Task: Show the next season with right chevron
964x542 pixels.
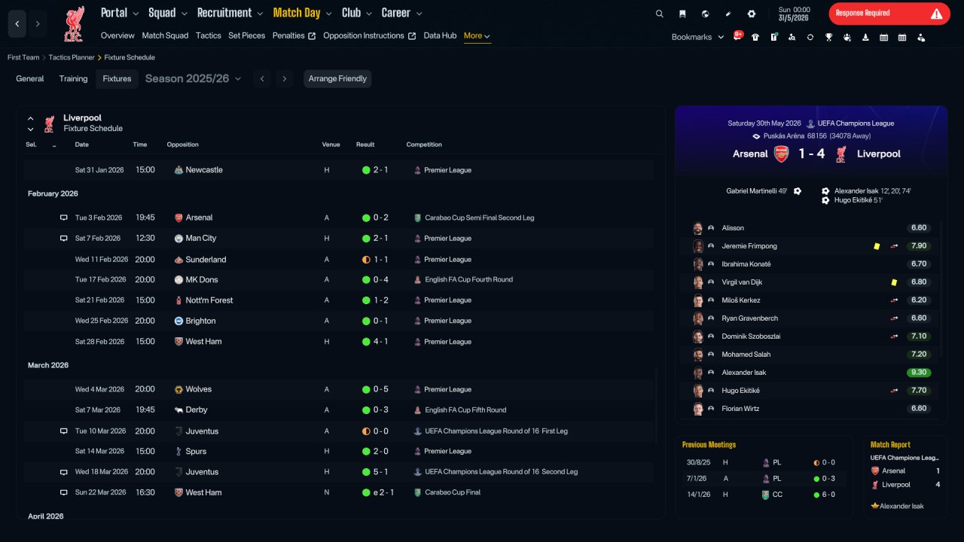Action: (284, 79)
